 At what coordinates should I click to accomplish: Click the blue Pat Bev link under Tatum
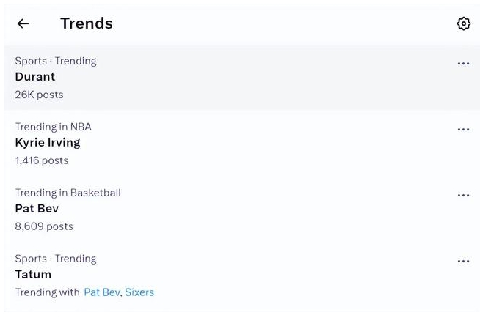coord(101,292)
